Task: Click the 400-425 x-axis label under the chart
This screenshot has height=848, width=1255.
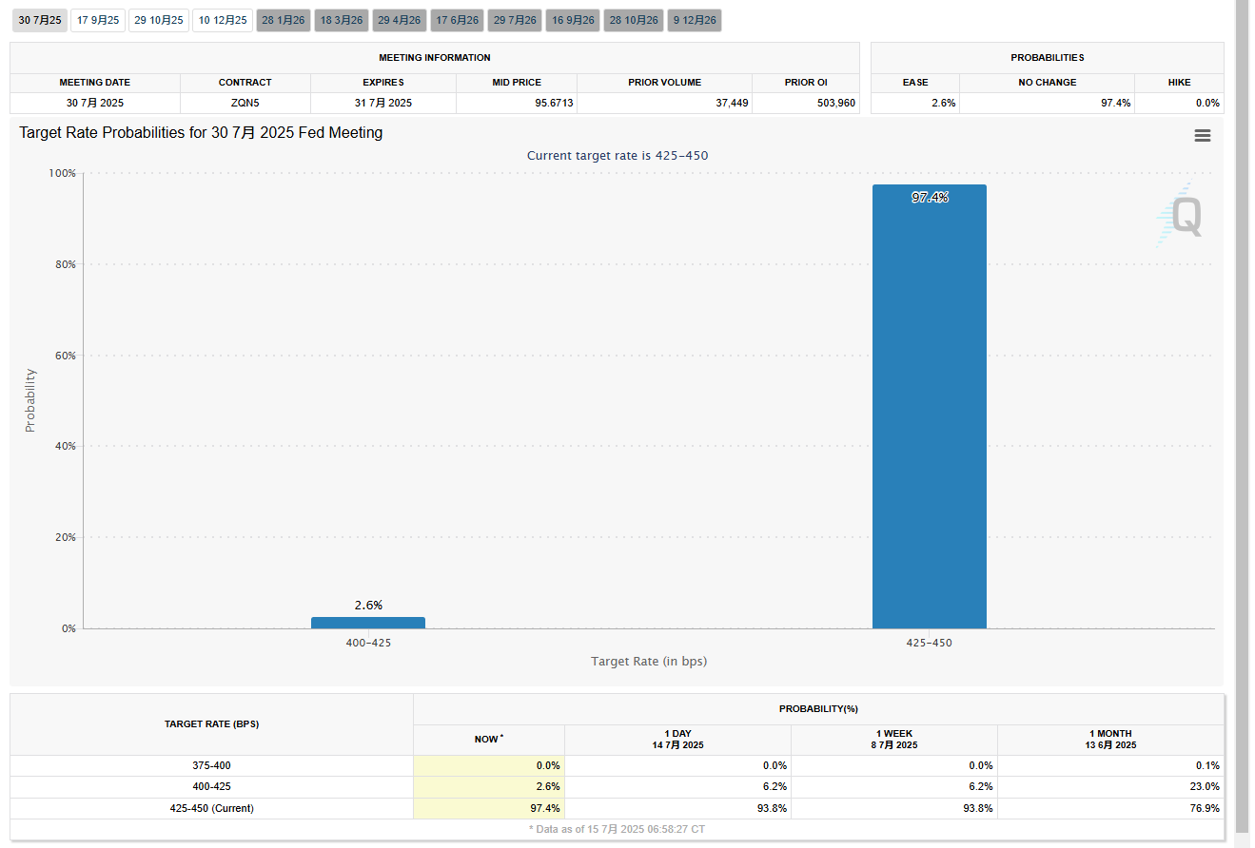Action: [x=368, y=643]
